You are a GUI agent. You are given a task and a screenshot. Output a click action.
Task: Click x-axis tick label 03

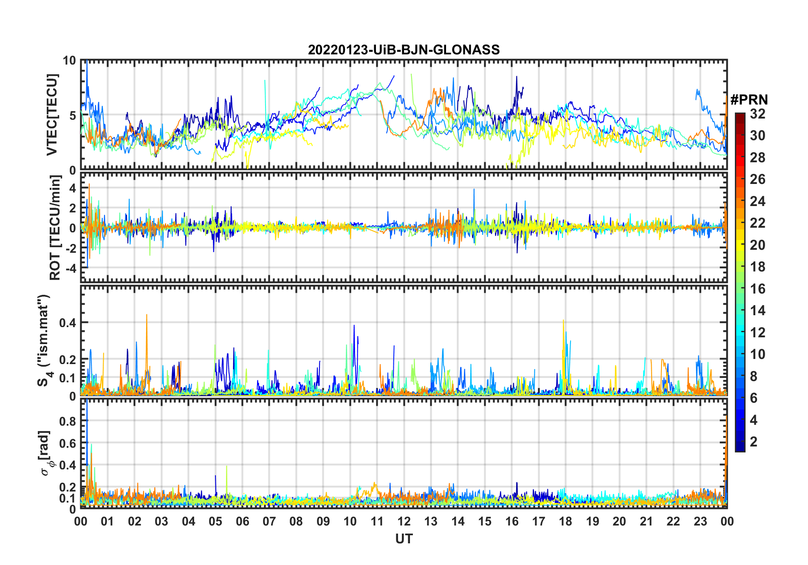(161, 521)
